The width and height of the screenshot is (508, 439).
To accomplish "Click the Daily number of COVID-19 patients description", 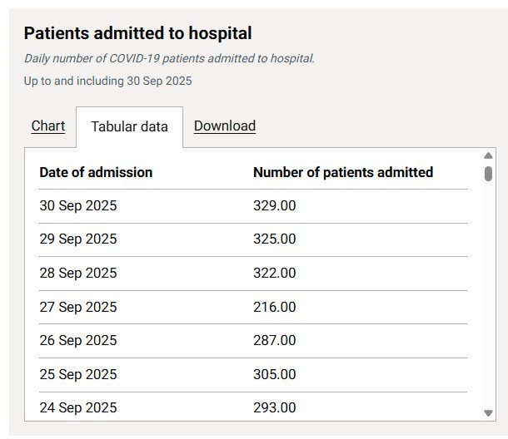I will click(x=169, y=58).
